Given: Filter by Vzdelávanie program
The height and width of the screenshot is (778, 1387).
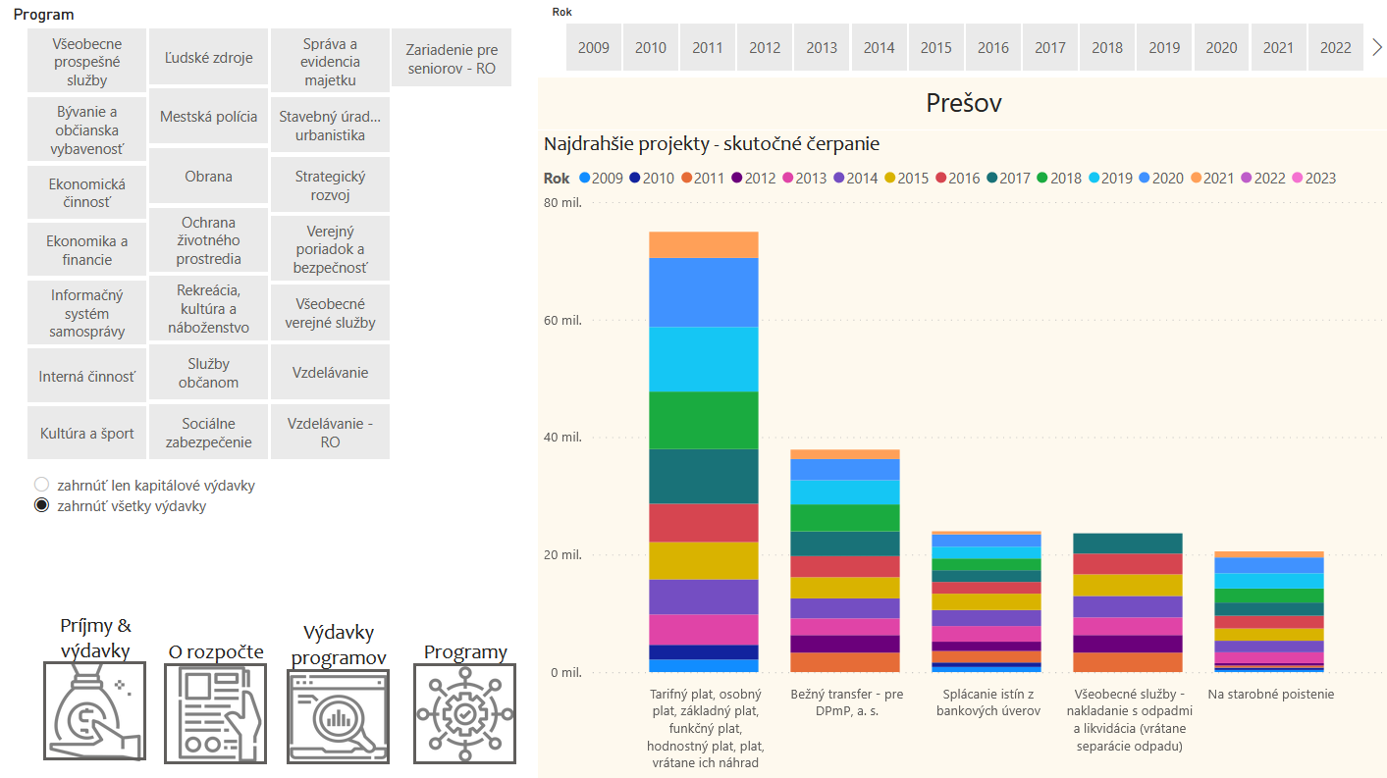Looking at the screenshot, I should 330,373.
